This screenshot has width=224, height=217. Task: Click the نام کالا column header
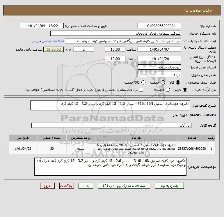pyautogui.click(x=136, y=138)
